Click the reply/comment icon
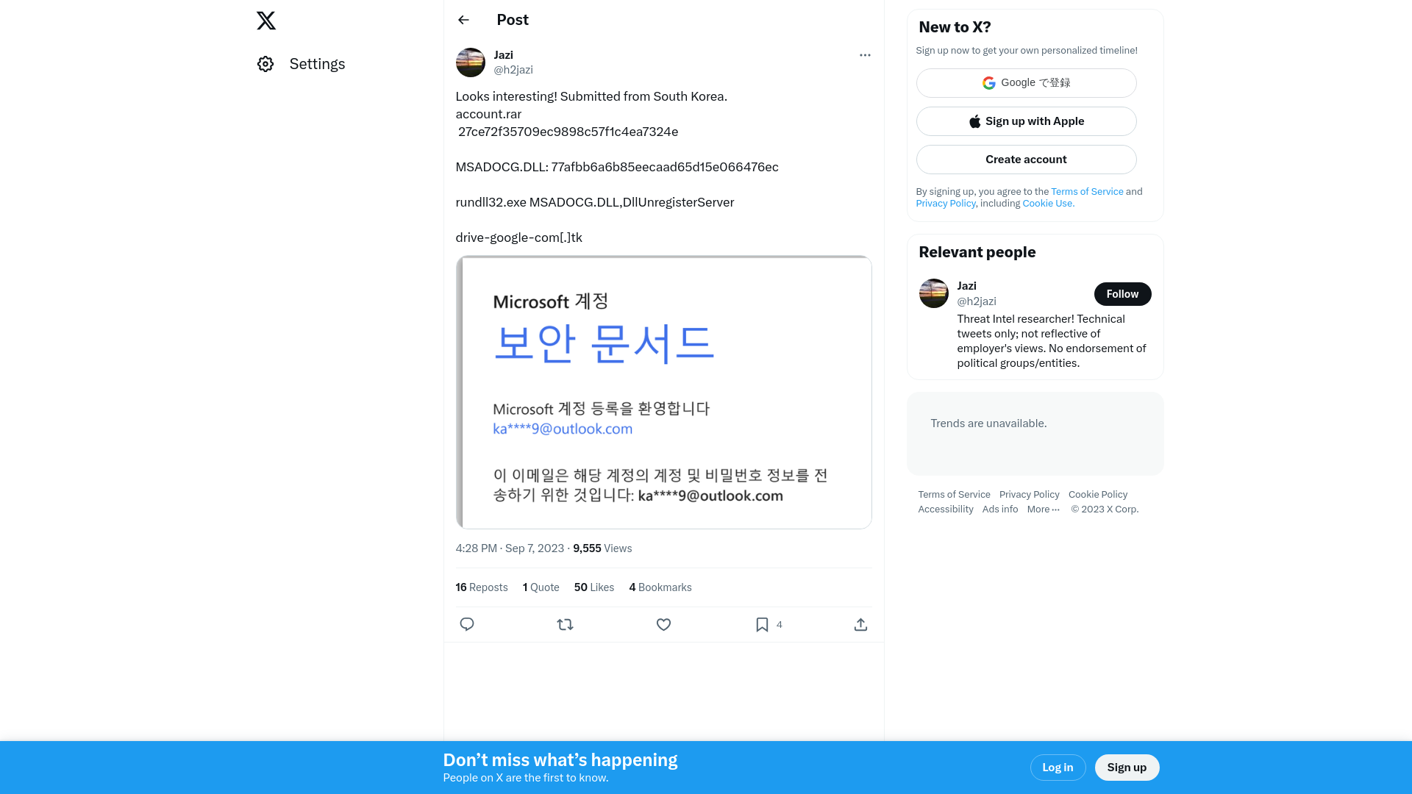This screenshot has width=1412, height=794. pos(466,624)
